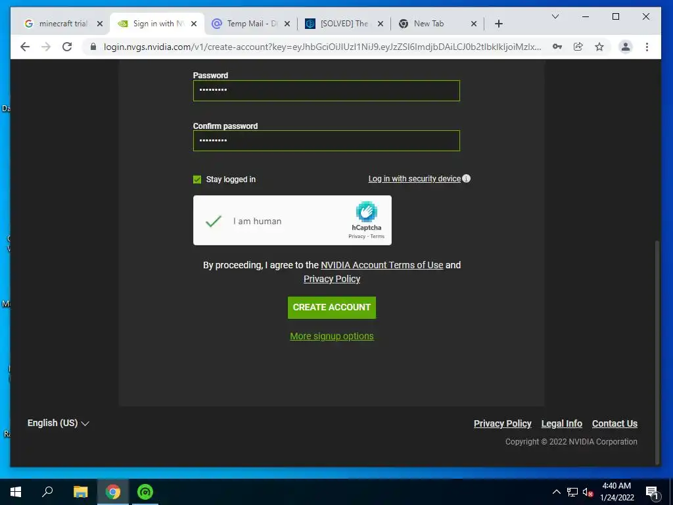Reload the NVIDIA login page
The width and height of the screenshot is (673, 505).
coord(67,47)
